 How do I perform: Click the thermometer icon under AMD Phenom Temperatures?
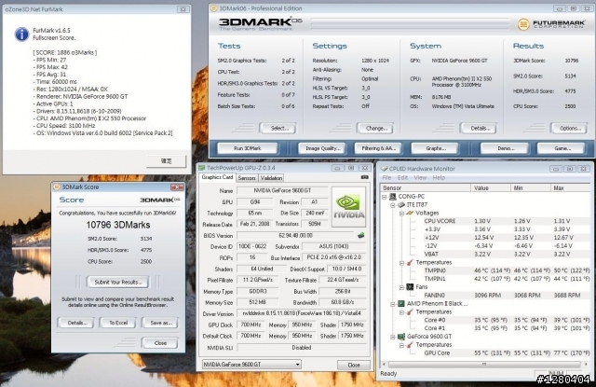[x=410, y=312]
